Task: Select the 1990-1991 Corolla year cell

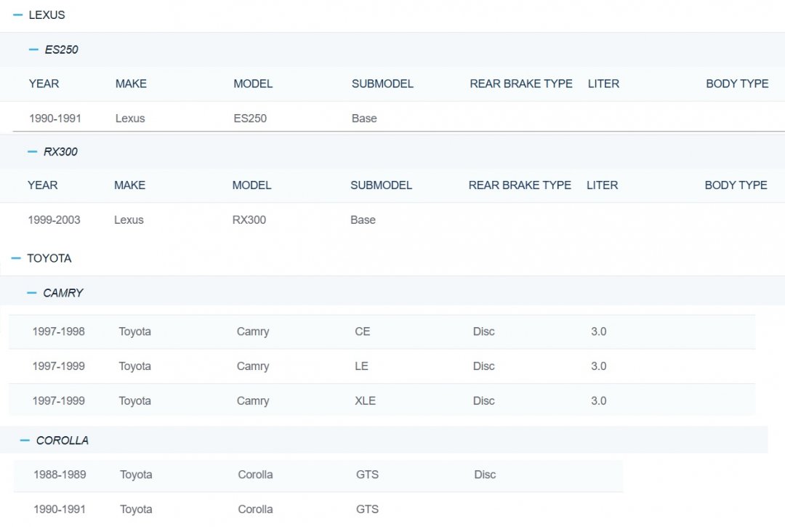Action: (60, 510)
